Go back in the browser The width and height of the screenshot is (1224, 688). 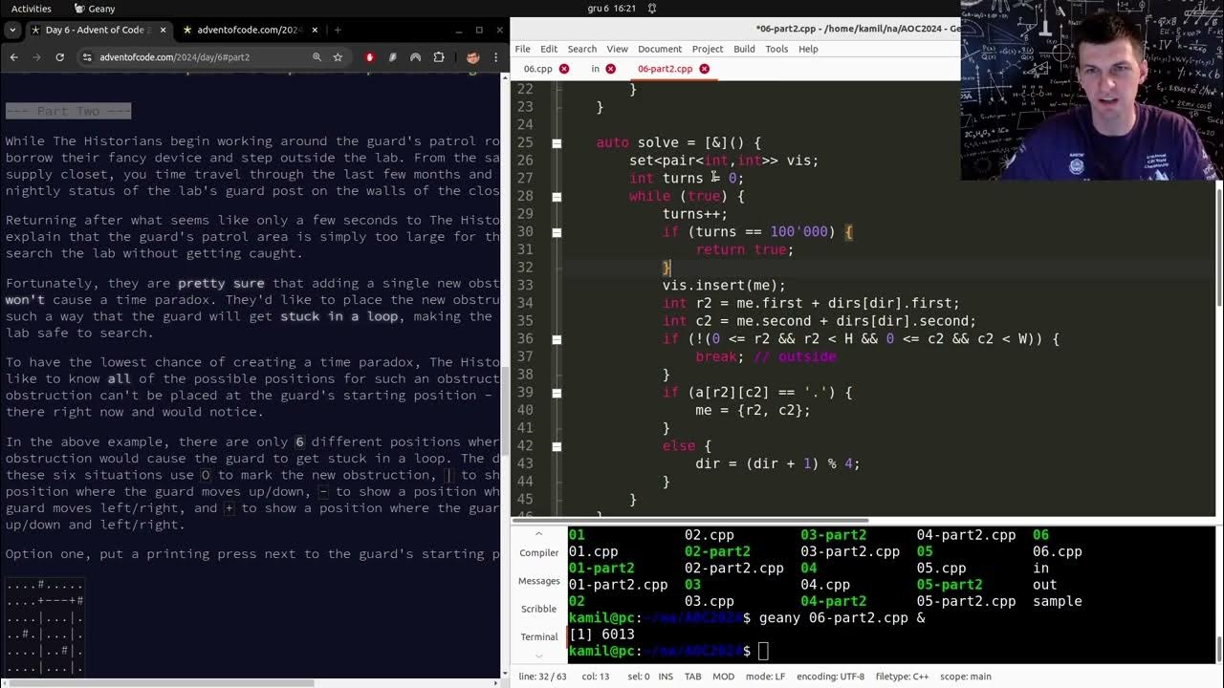point(13,57)
